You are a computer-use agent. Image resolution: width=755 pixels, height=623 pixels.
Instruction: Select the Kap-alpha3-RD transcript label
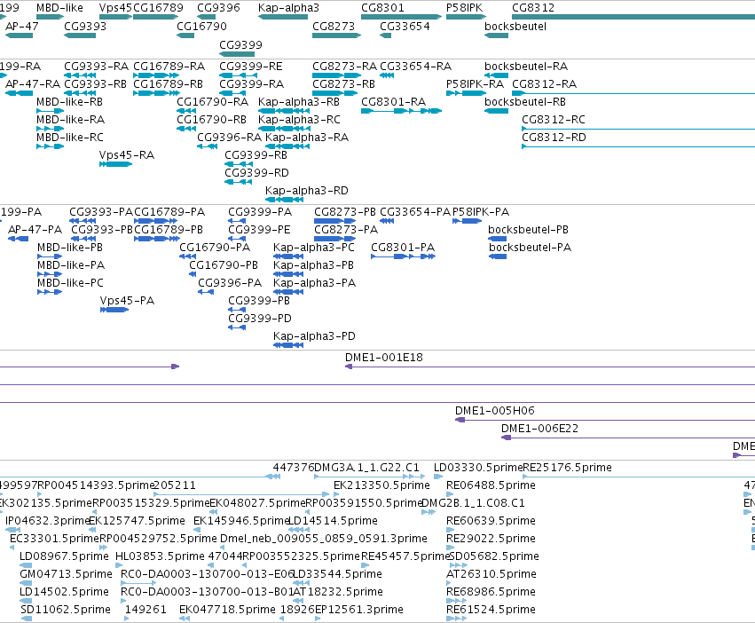[307, 190]
